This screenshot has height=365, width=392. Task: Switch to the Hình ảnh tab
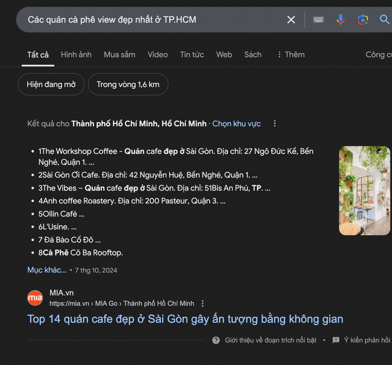coord(76,55)
